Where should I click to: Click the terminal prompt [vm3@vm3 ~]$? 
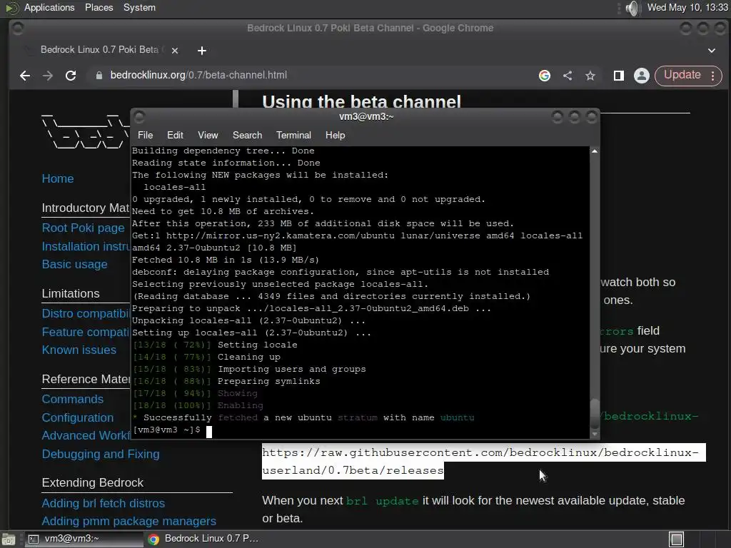pyautogui.click(x=166, y=430)
